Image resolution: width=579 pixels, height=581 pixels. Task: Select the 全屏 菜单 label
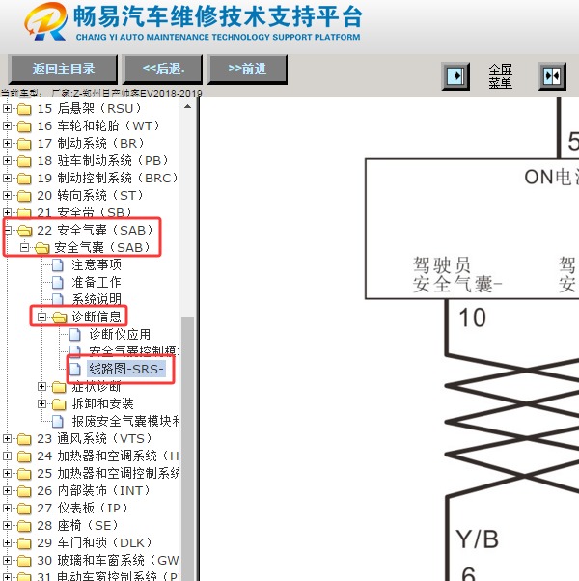500,76
